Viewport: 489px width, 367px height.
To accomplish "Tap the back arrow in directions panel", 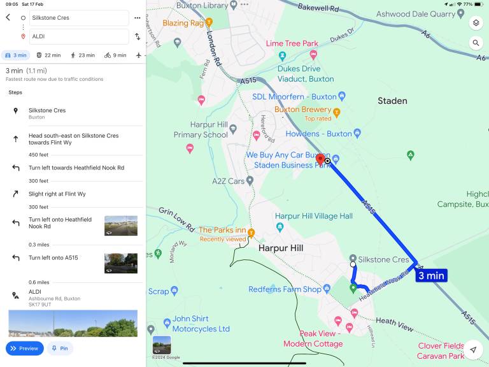I will [x=8, y=17].
